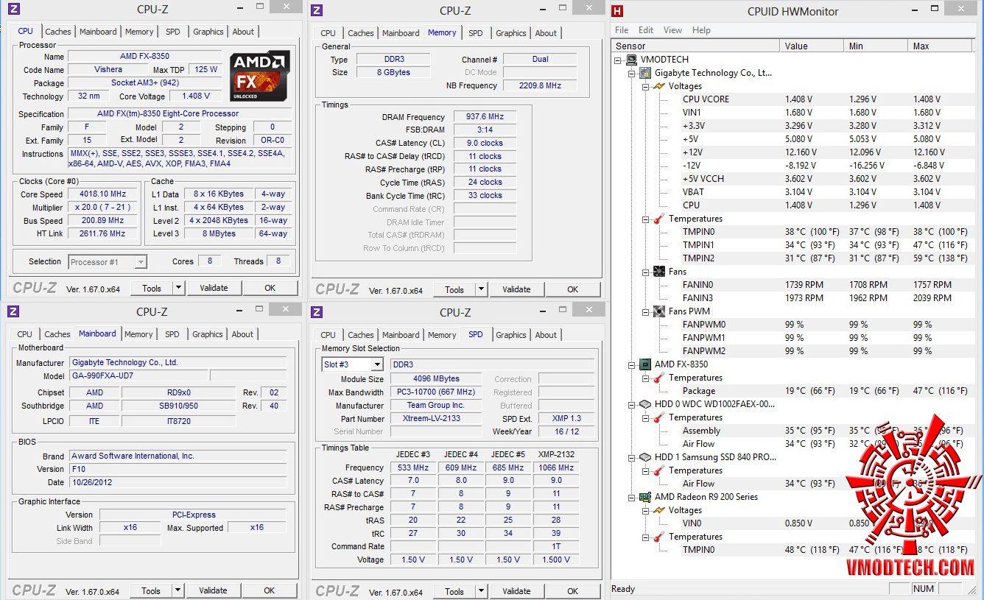Click the HWMonitor red H title bar icon

click(x=618, y=11)
